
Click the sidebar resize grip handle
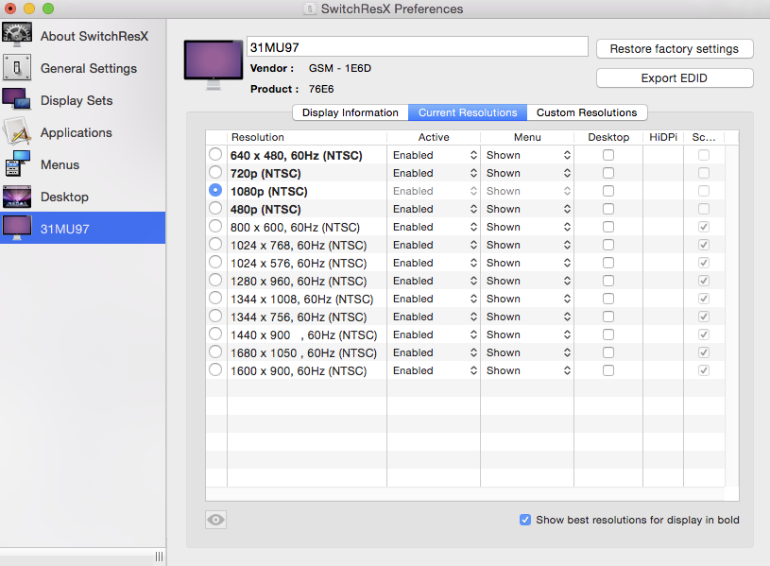[159, 557]
